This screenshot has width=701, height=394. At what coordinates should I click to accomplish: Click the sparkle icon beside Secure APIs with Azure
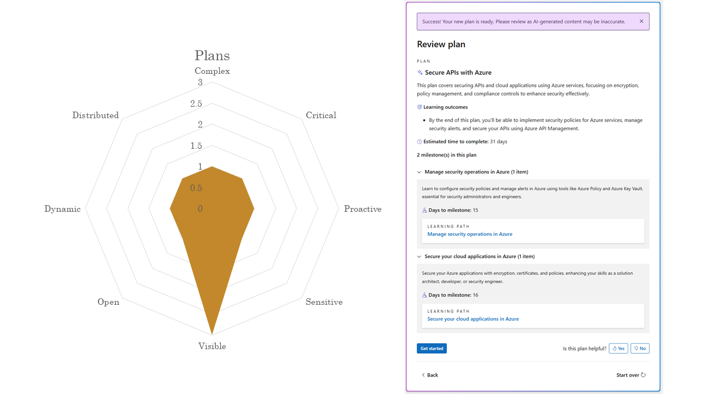point(420,72)
